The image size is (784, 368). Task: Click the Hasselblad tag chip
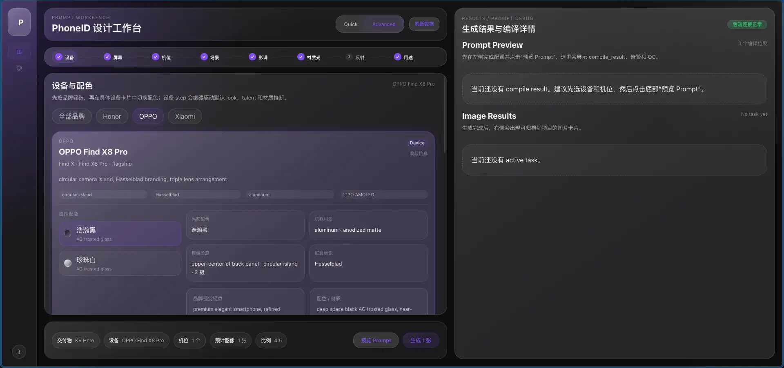click(196, 195)
